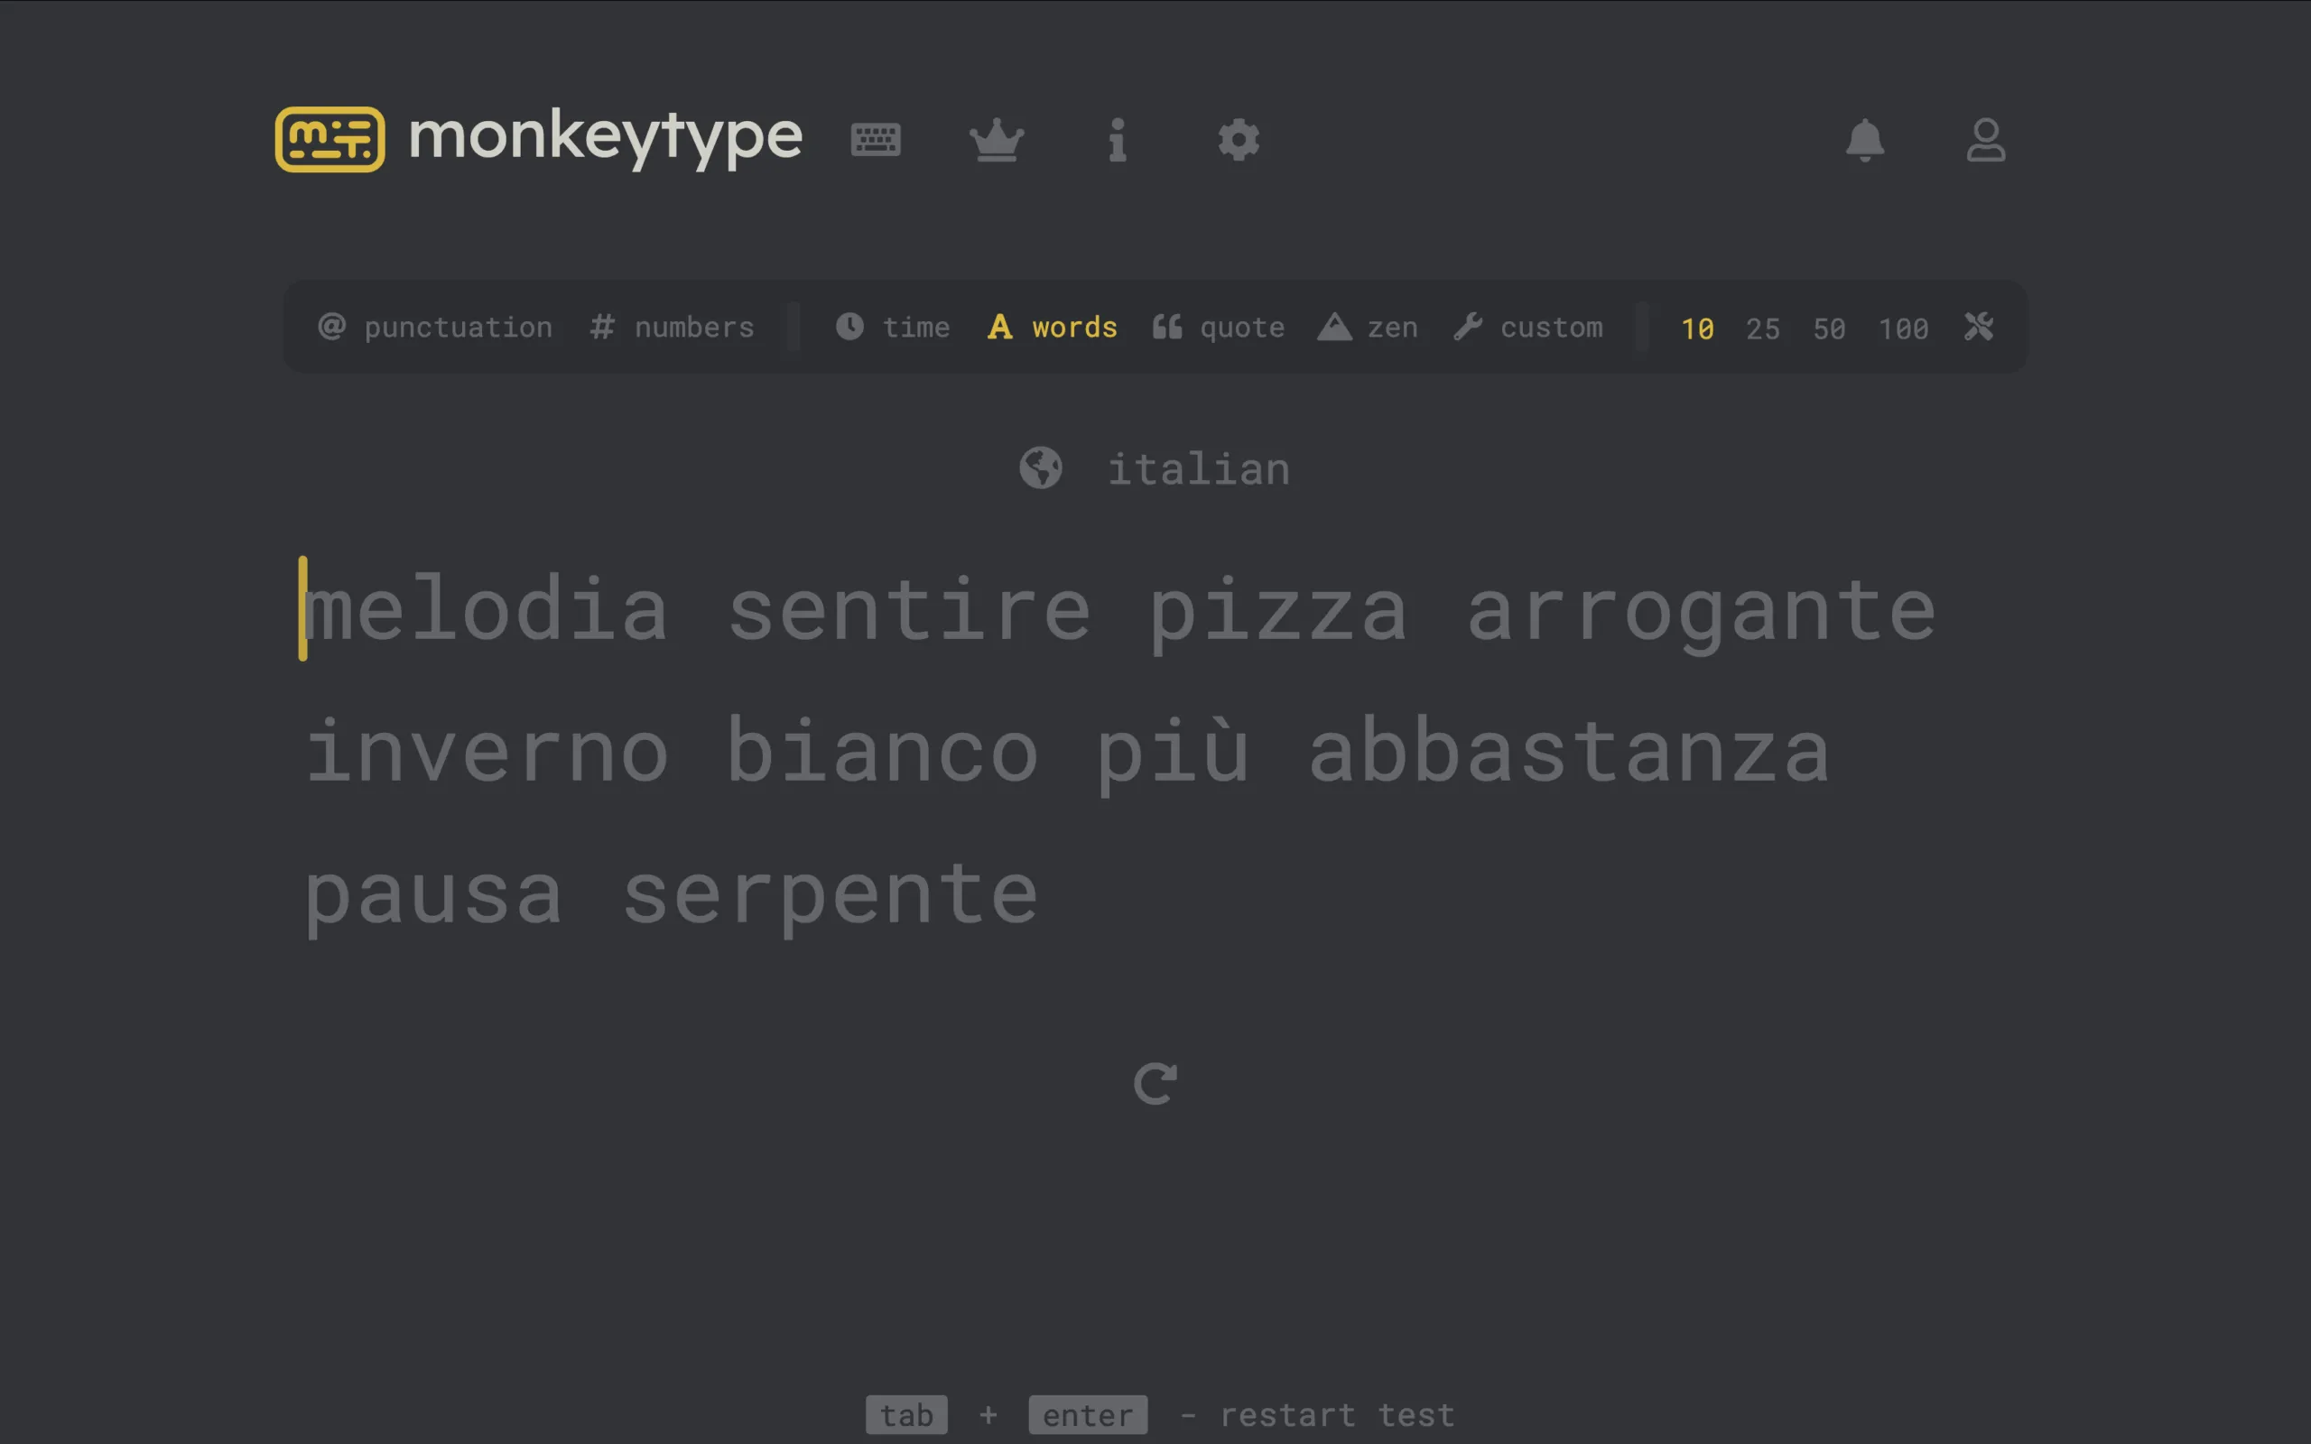Screen dimensions: 2311x1444
Task: Click the restart test arrow icon
Action: point(1155,1084)
